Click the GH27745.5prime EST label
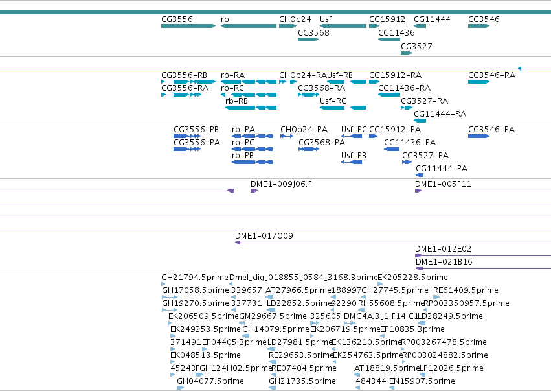Image resolution: width=551 pixels, height=391 pixels. (x=395, y=290)
